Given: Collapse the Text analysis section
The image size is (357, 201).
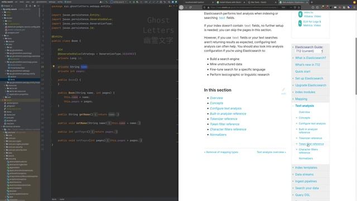Looking at the screenshot, I should [x=293, y=106].
